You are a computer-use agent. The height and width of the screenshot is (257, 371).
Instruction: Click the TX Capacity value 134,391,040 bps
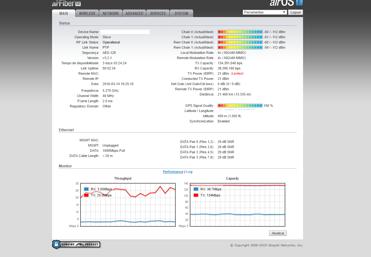coord(230,63)
